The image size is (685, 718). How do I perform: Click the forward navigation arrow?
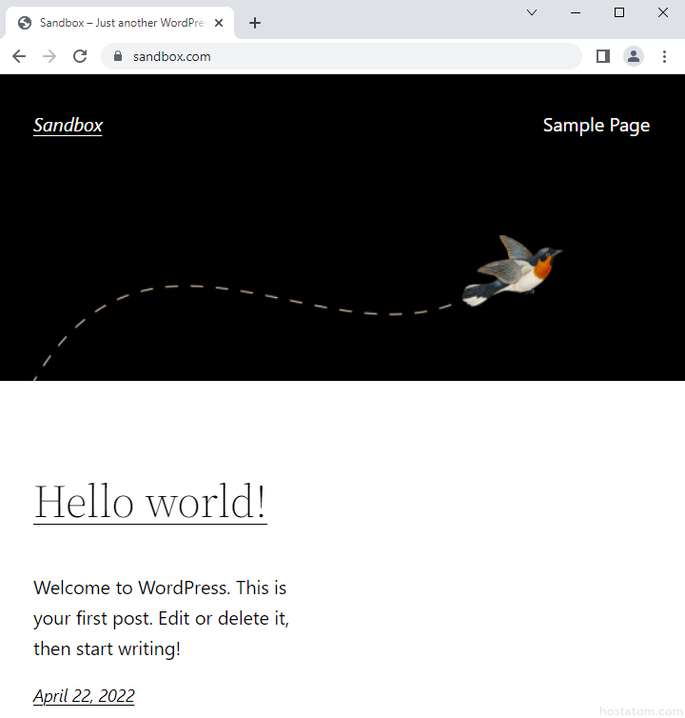[x=49, y=56]
